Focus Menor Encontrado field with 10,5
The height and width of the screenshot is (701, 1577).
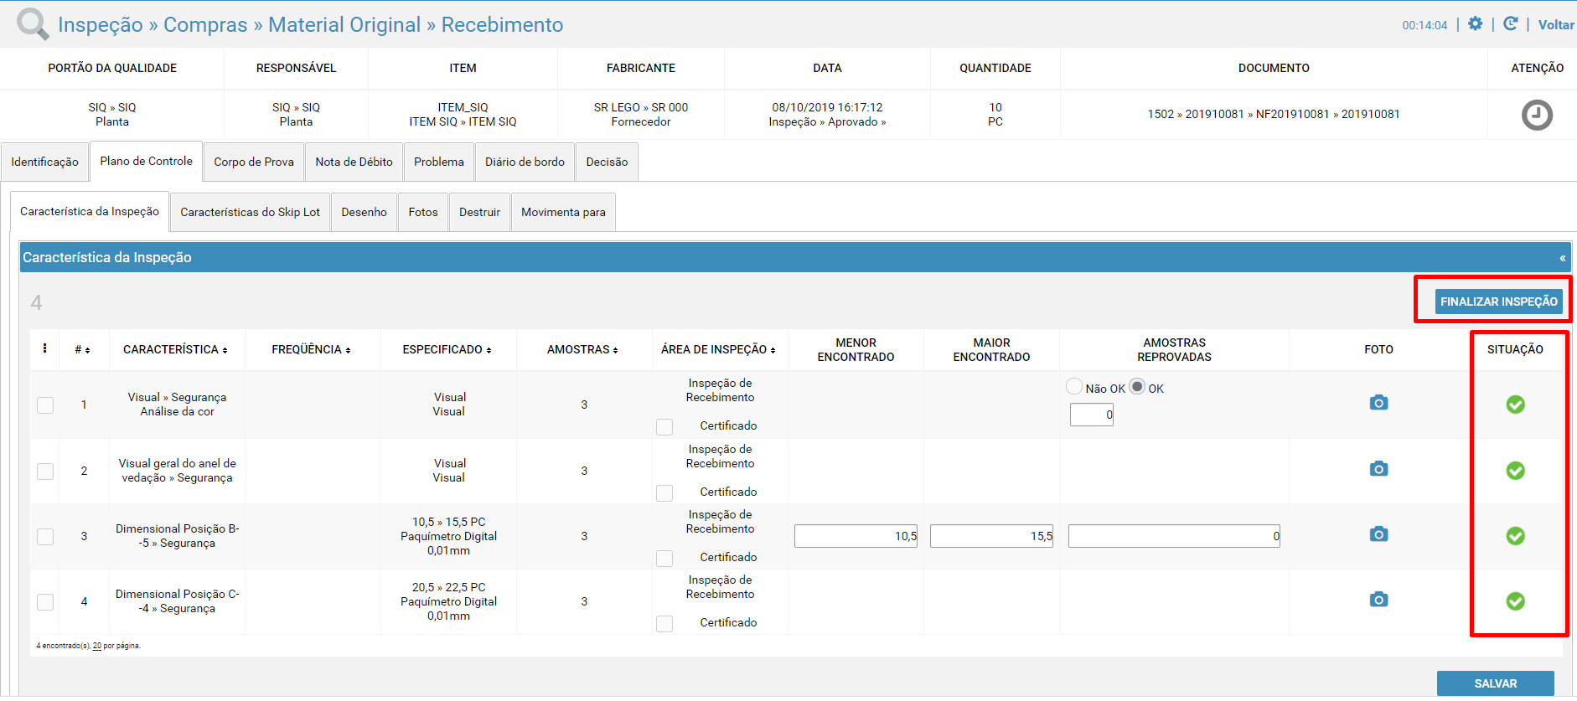856,536
